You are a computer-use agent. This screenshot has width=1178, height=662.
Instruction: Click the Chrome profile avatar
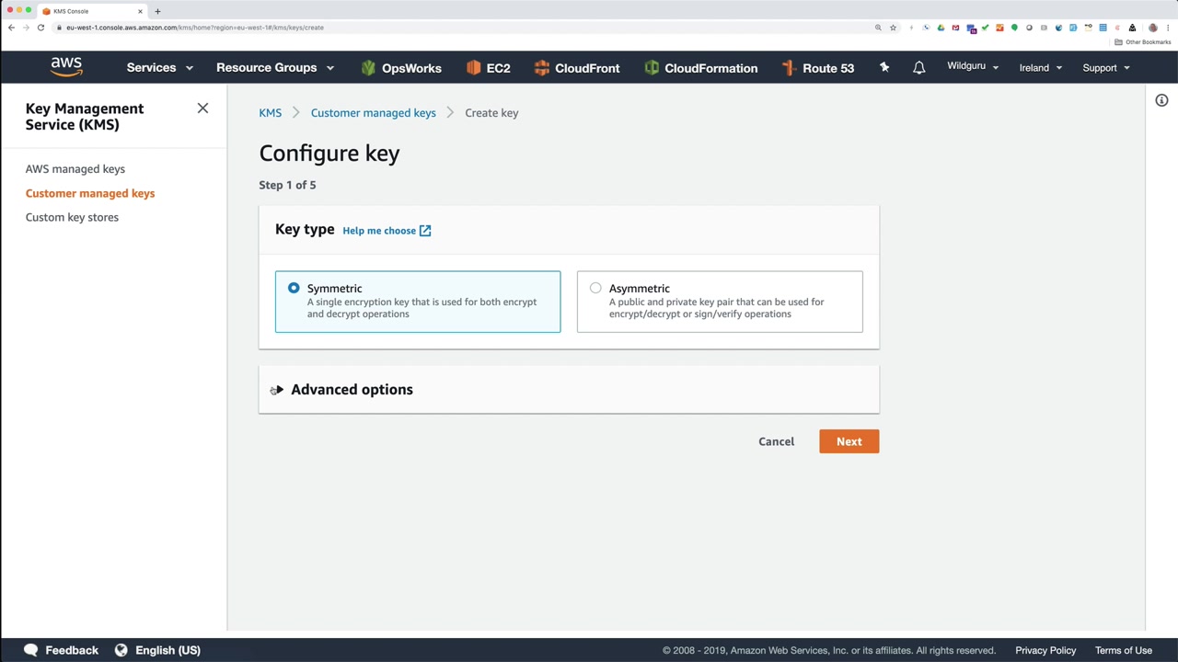pyautogui.click(x=1152, y=28)
